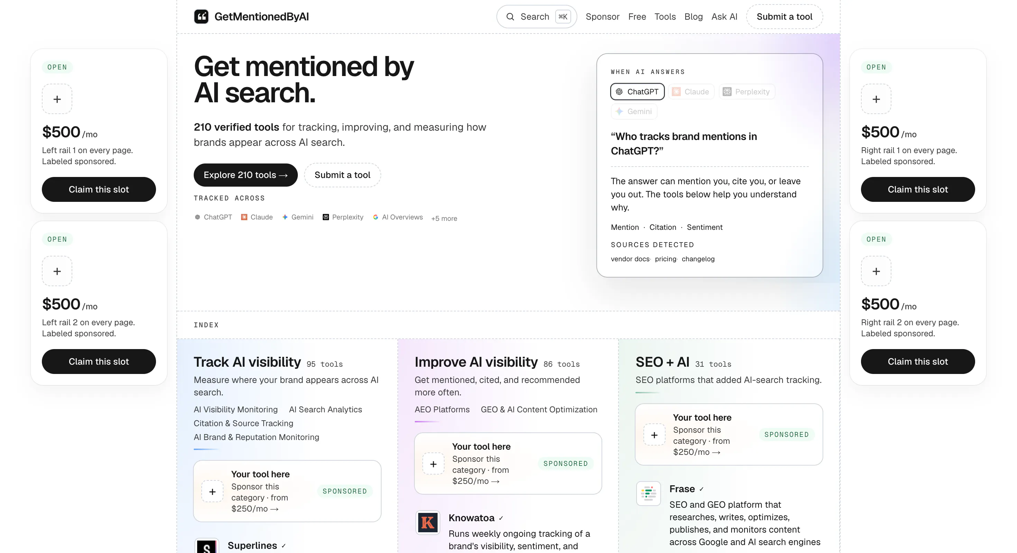
Task: Click the Claude icon under Tracked Across
Action: [x=244, y=217]
